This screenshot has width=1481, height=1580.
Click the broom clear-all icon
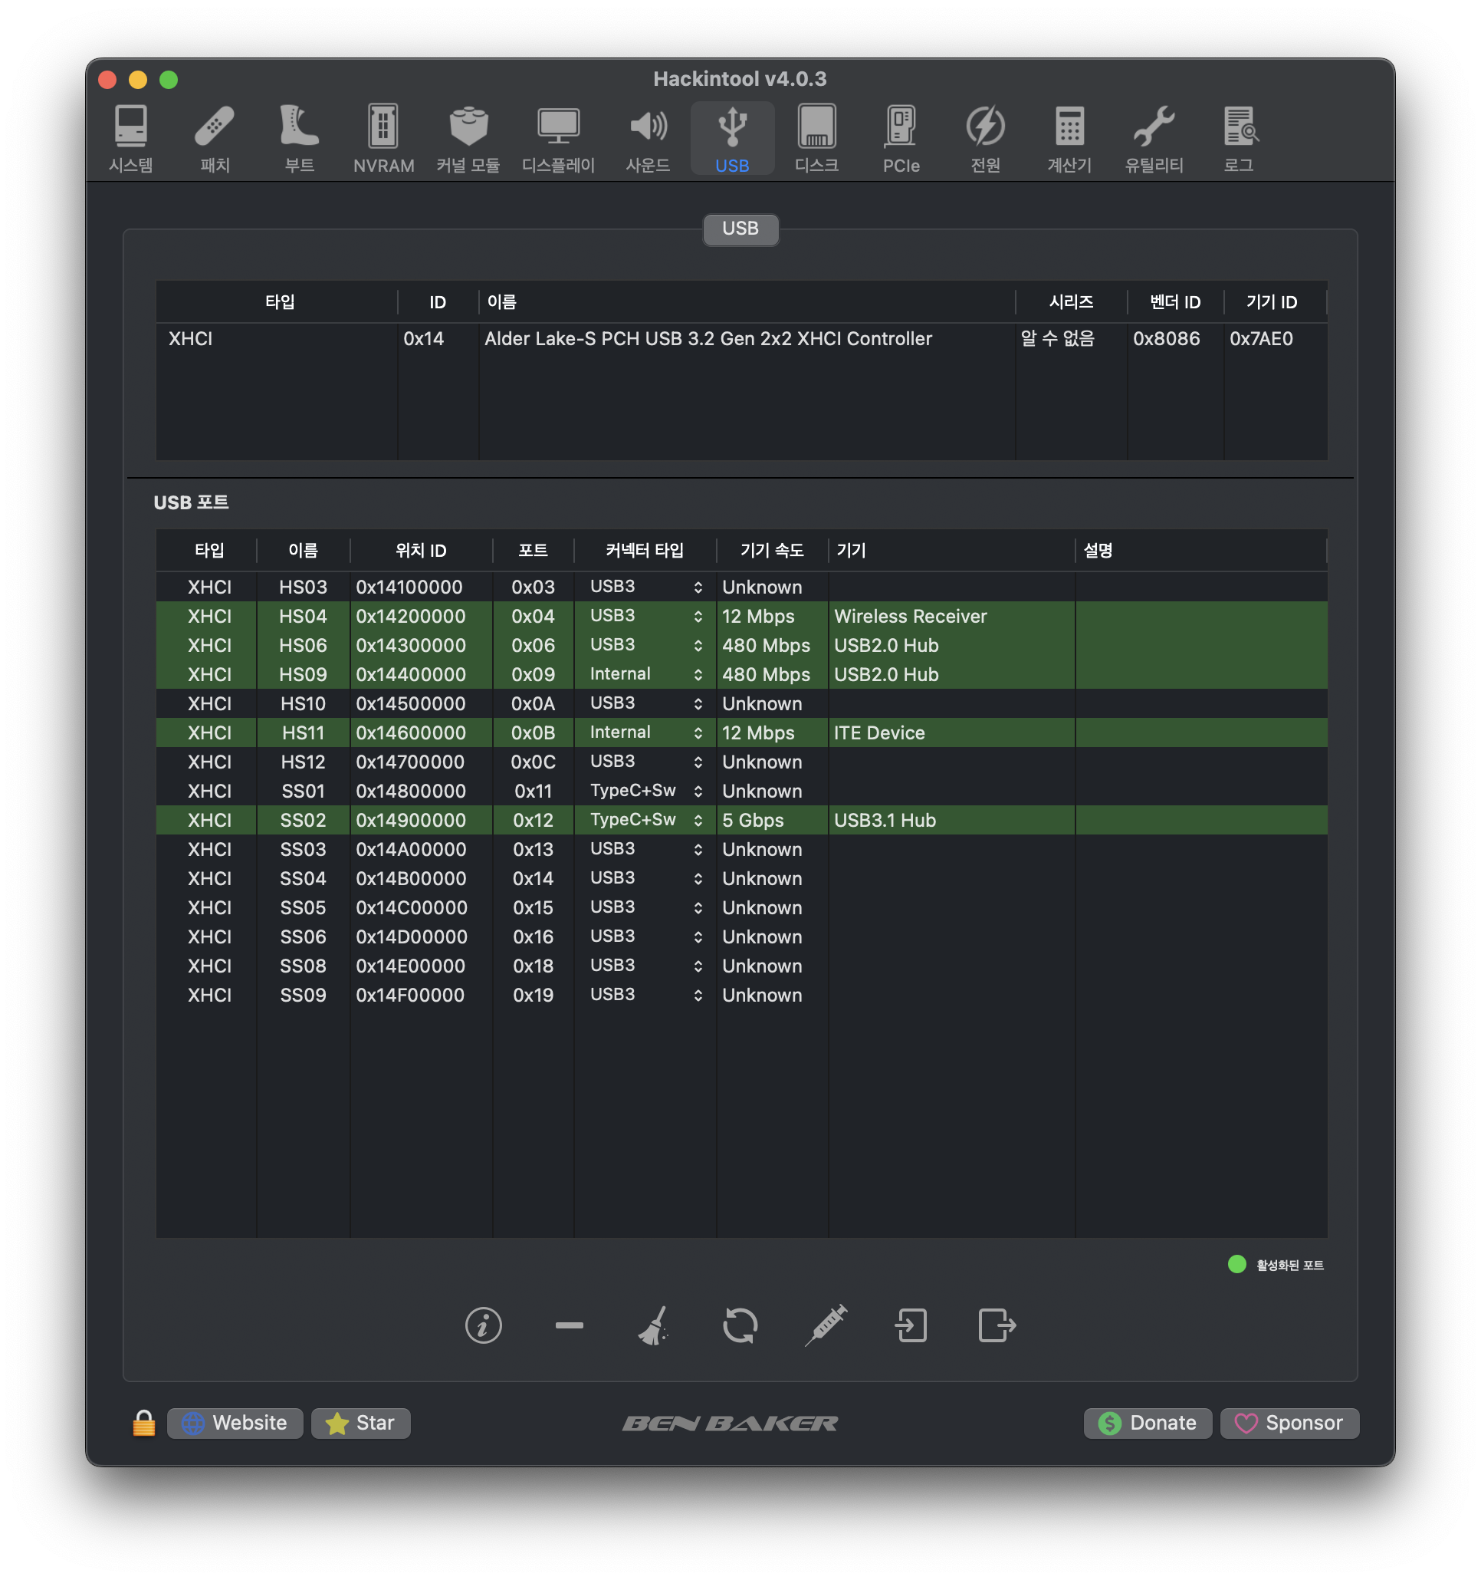[x=654, y=1325]
